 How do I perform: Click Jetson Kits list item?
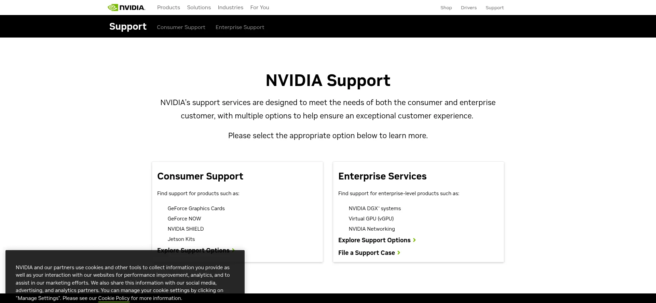pos(181,239)
